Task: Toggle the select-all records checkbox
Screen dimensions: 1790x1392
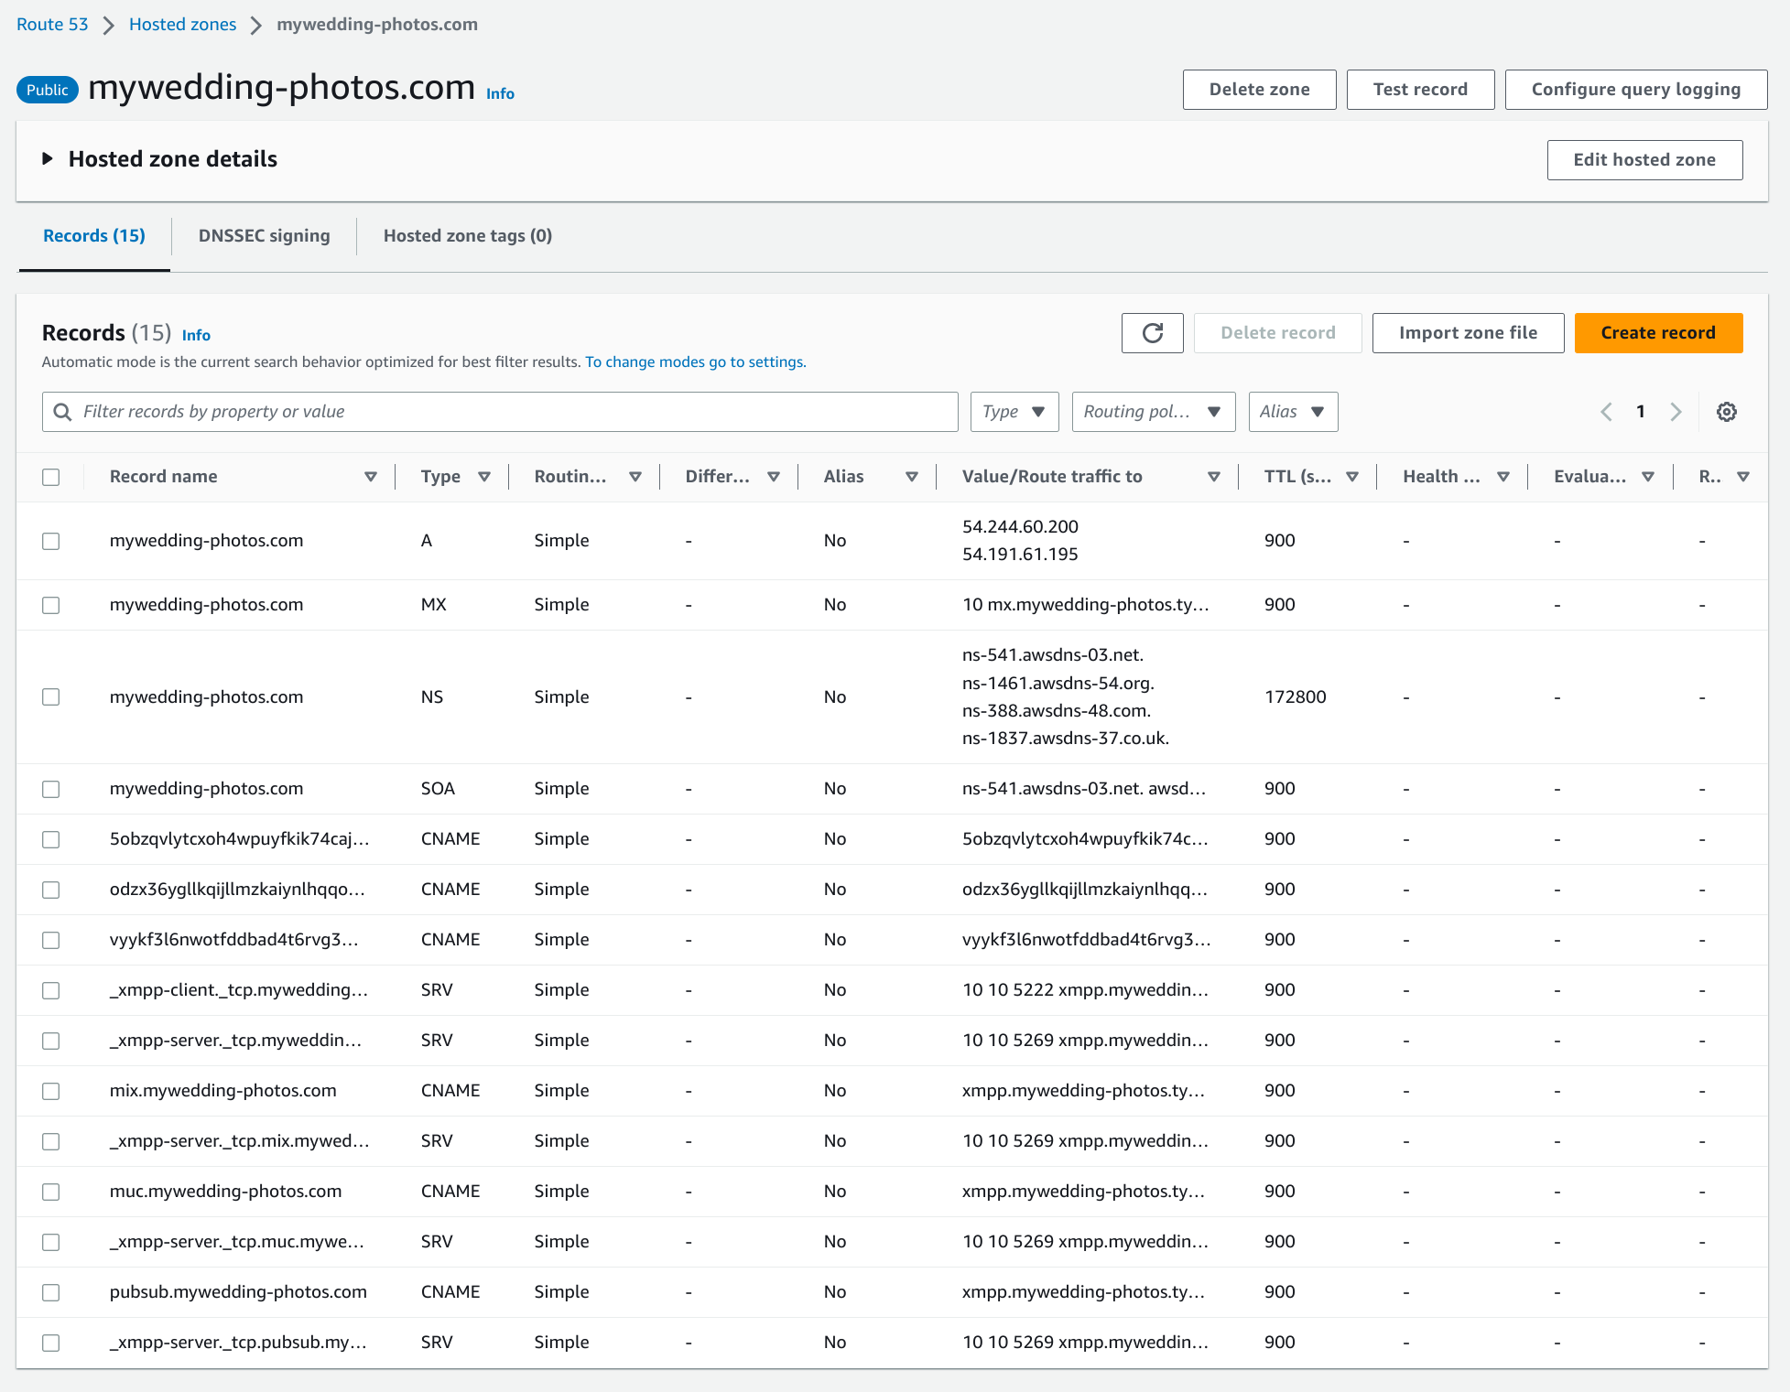Action: [x=51, y=477]
